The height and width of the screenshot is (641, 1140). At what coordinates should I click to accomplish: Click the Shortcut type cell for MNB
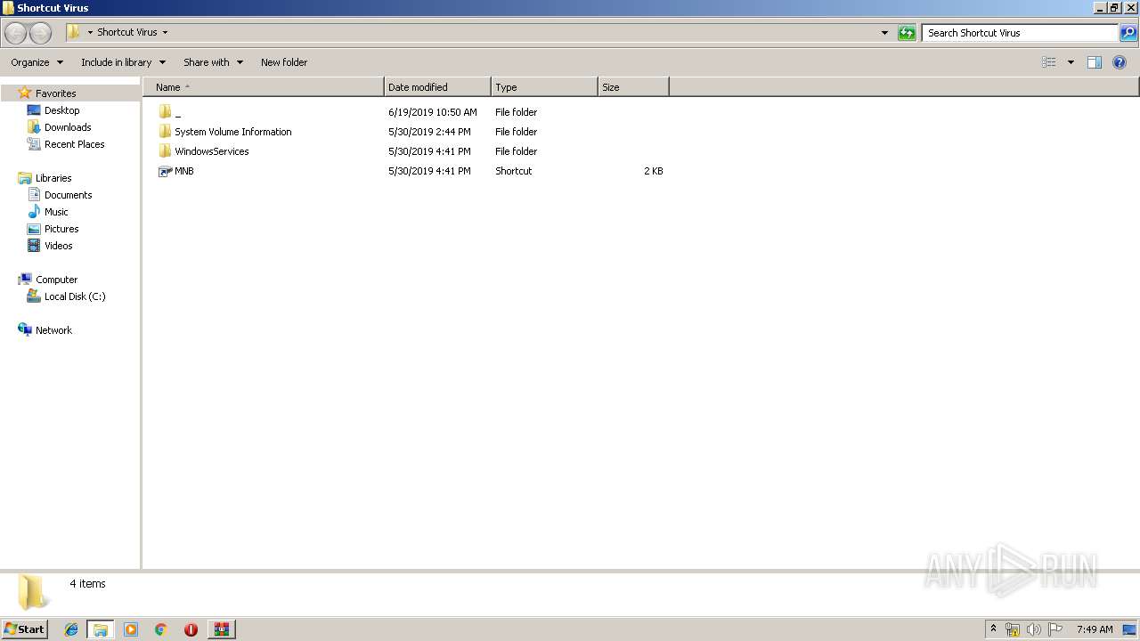click(x=514, y=171)
